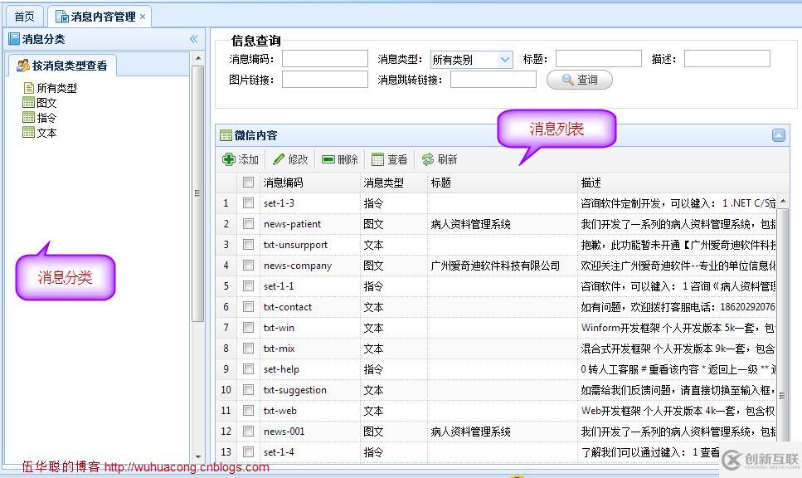Click the txt-web cell
The height and width of the screenshot is (478, 802).
tap(310, 411)
